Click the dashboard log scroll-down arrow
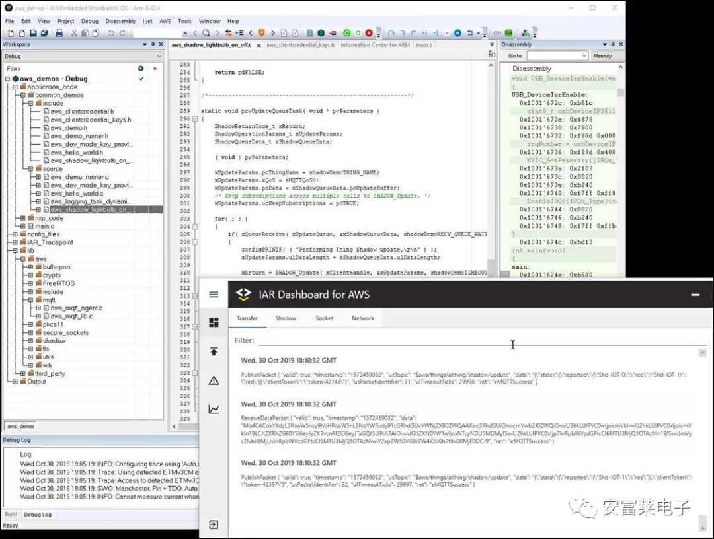 (x=702, y=526)
